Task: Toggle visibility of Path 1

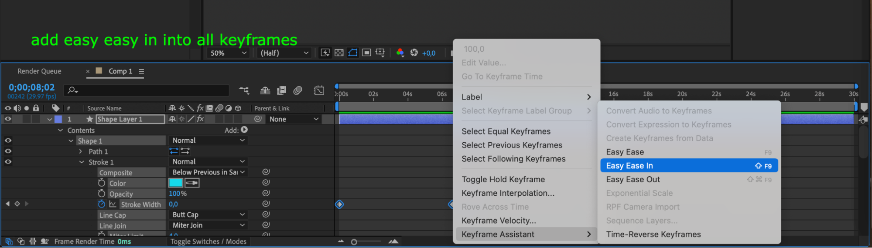Action: tap(8, 151)
